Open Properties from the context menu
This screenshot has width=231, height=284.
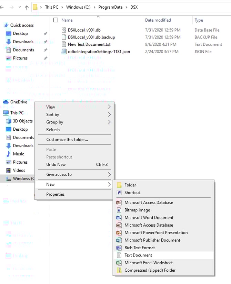pyautogui.click(x=74, y=194)
